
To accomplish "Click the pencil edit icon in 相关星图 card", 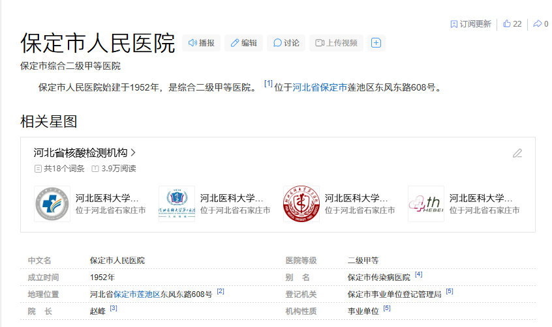I will tap(517, 153).
